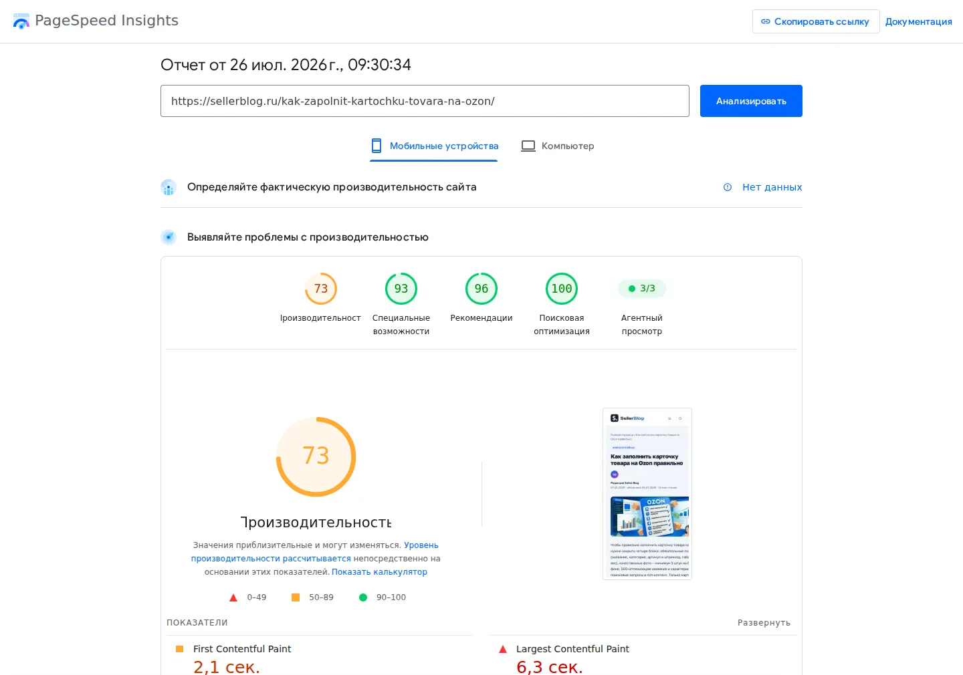Open the Показать калькулятор link
This screenshot has height=675, width=963.
[x=379, y=572]
